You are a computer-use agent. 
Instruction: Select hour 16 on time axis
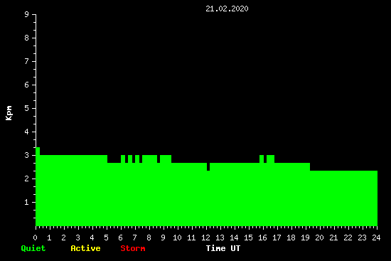tap(262, 238)
